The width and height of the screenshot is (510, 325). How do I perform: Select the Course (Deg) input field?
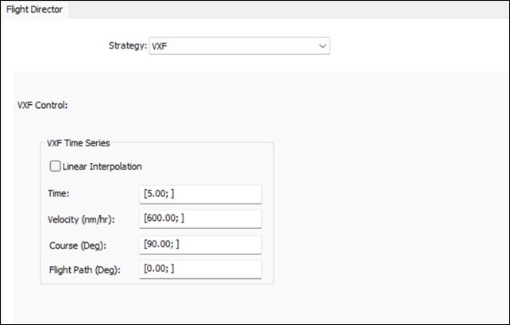point(200,244)
